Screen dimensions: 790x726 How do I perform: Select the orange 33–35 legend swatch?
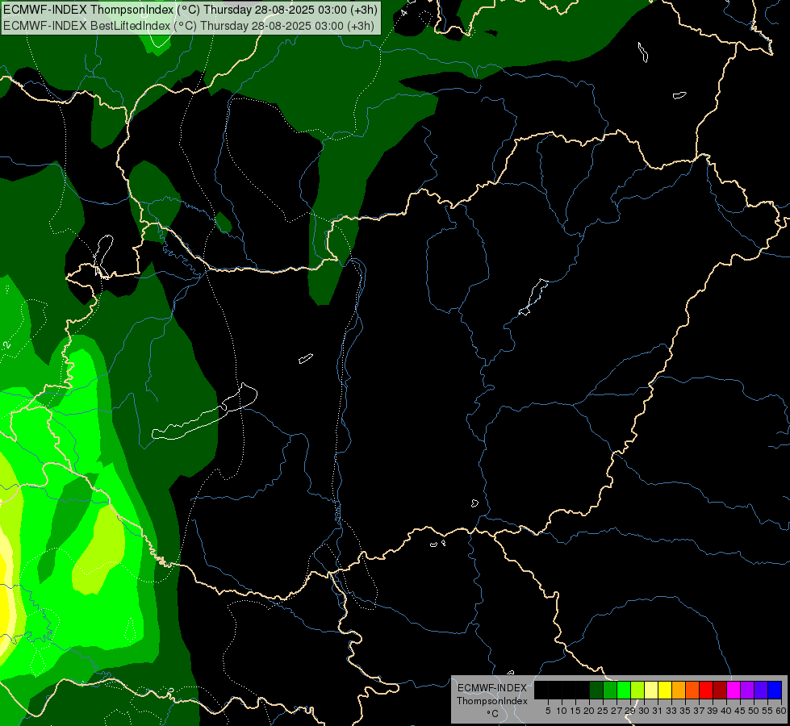click(679, 690)
